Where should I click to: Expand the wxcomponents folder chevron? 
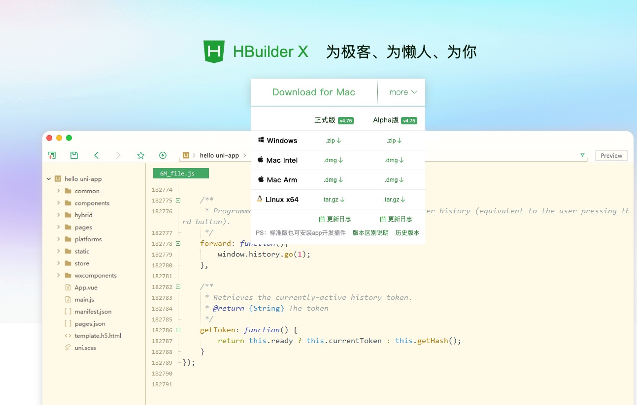pyautogui.click(x=58, y=275)
